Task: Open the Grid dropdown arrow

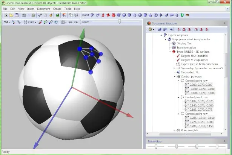Action: [x=35, y=22]
